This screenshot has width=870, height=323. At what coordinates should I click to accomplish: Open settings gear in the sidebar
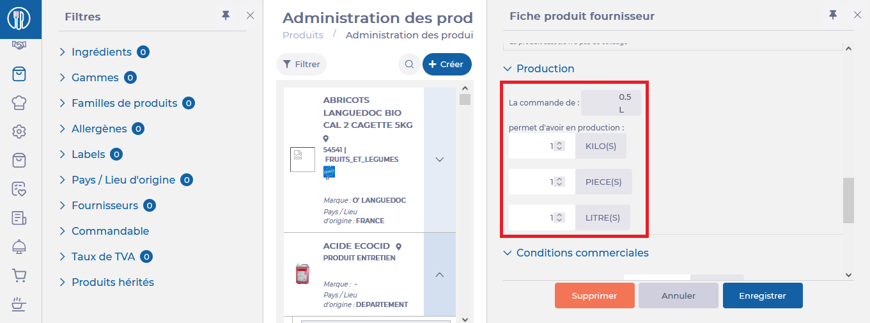click(x=19, y=131)
